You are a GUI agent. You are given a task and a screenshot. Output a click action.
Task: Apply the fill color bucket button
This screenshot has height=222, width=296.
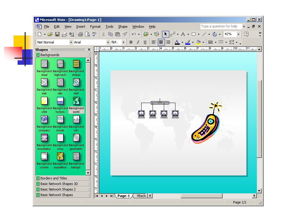[x=198, y=42]
